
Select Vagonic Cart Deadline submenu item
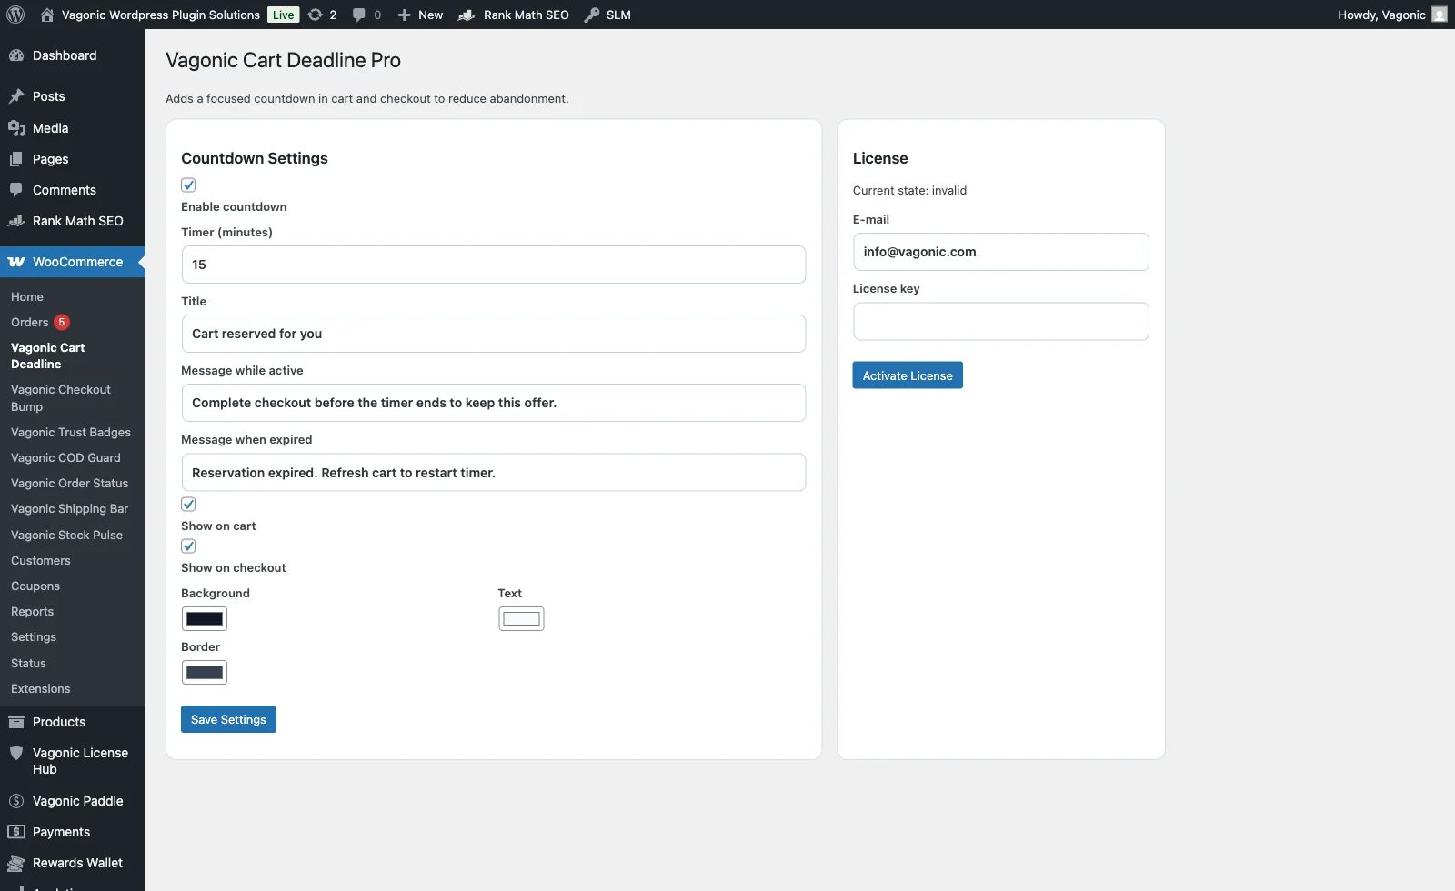pos(48,356)
